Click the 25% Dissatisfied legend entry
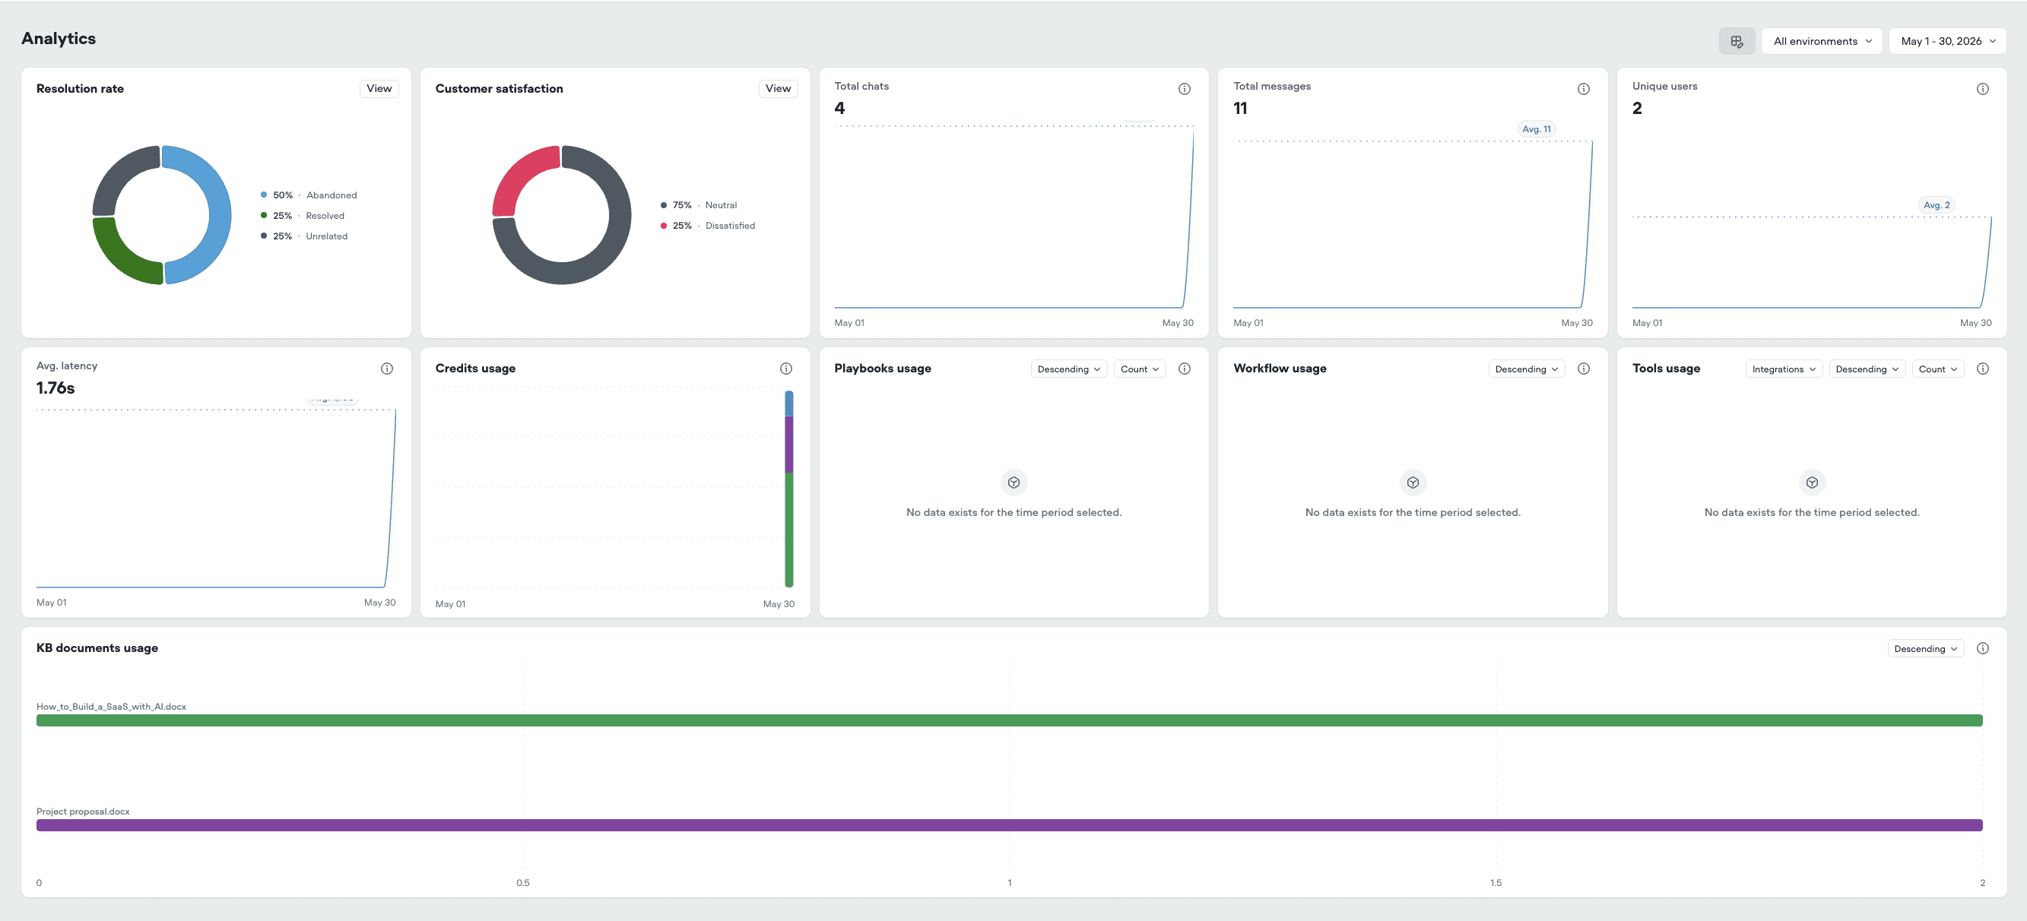 point(707,226)
